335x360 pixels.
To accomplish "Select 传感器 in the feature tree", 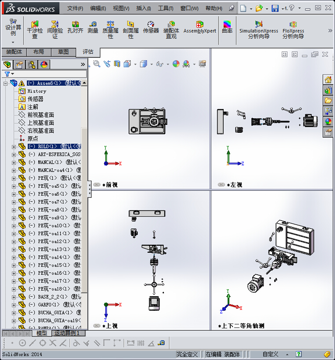I will [x=35, y=99].
